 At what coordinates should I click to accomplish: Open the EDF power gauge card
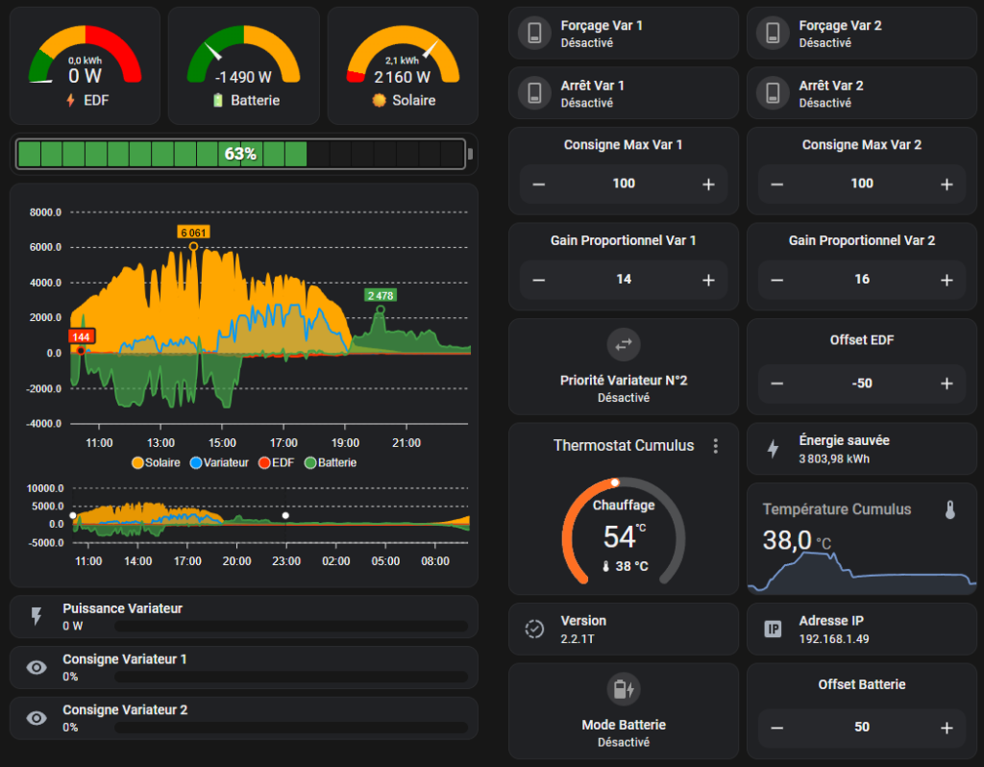point(85,66)
